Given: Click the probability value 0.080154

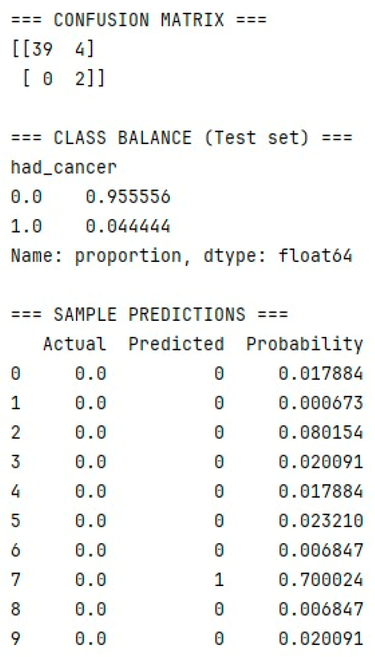Looking at the screenshot, I should [x=320, y=433].
